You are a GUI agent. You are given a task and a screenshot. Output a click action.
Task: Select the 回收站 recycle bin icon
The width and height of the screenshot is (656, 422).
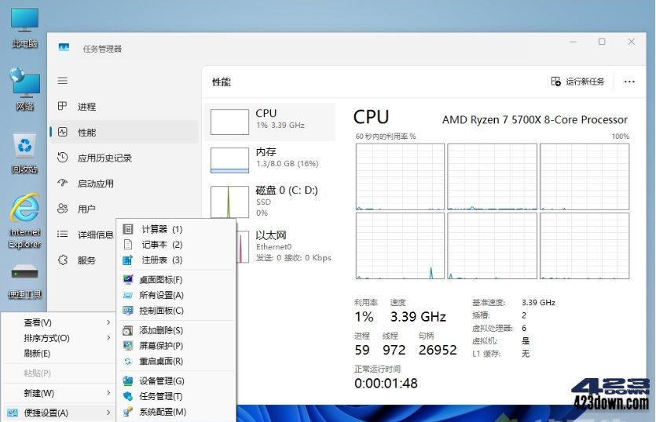[24, 153]
